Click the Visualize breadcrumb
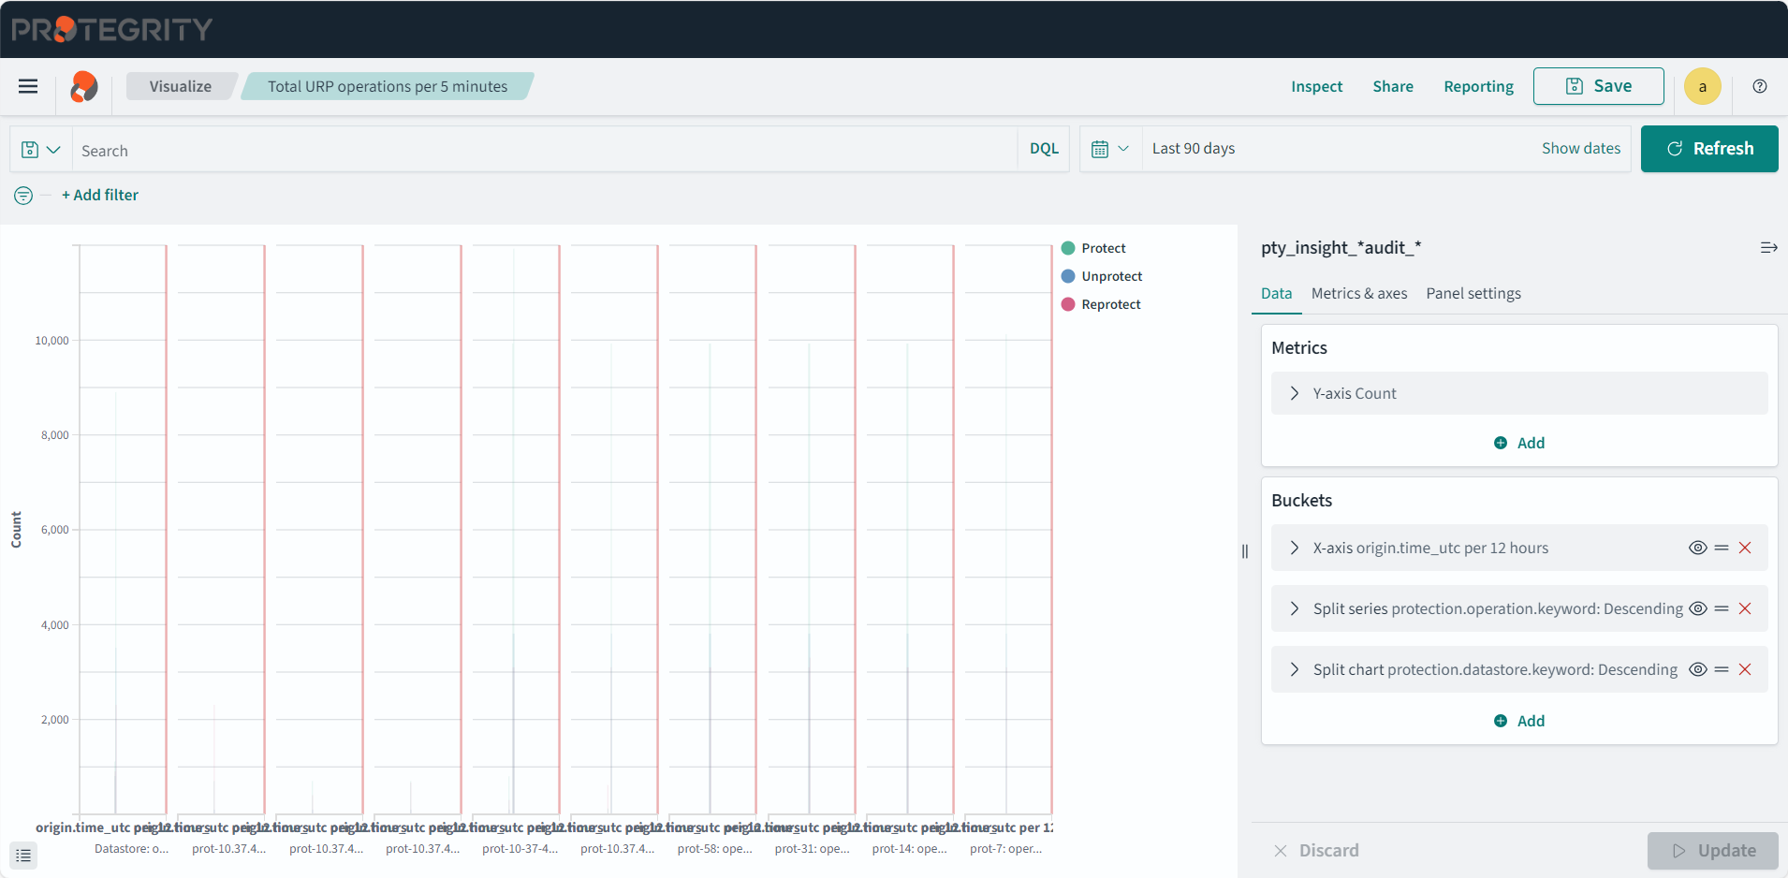 coord(181,86)
